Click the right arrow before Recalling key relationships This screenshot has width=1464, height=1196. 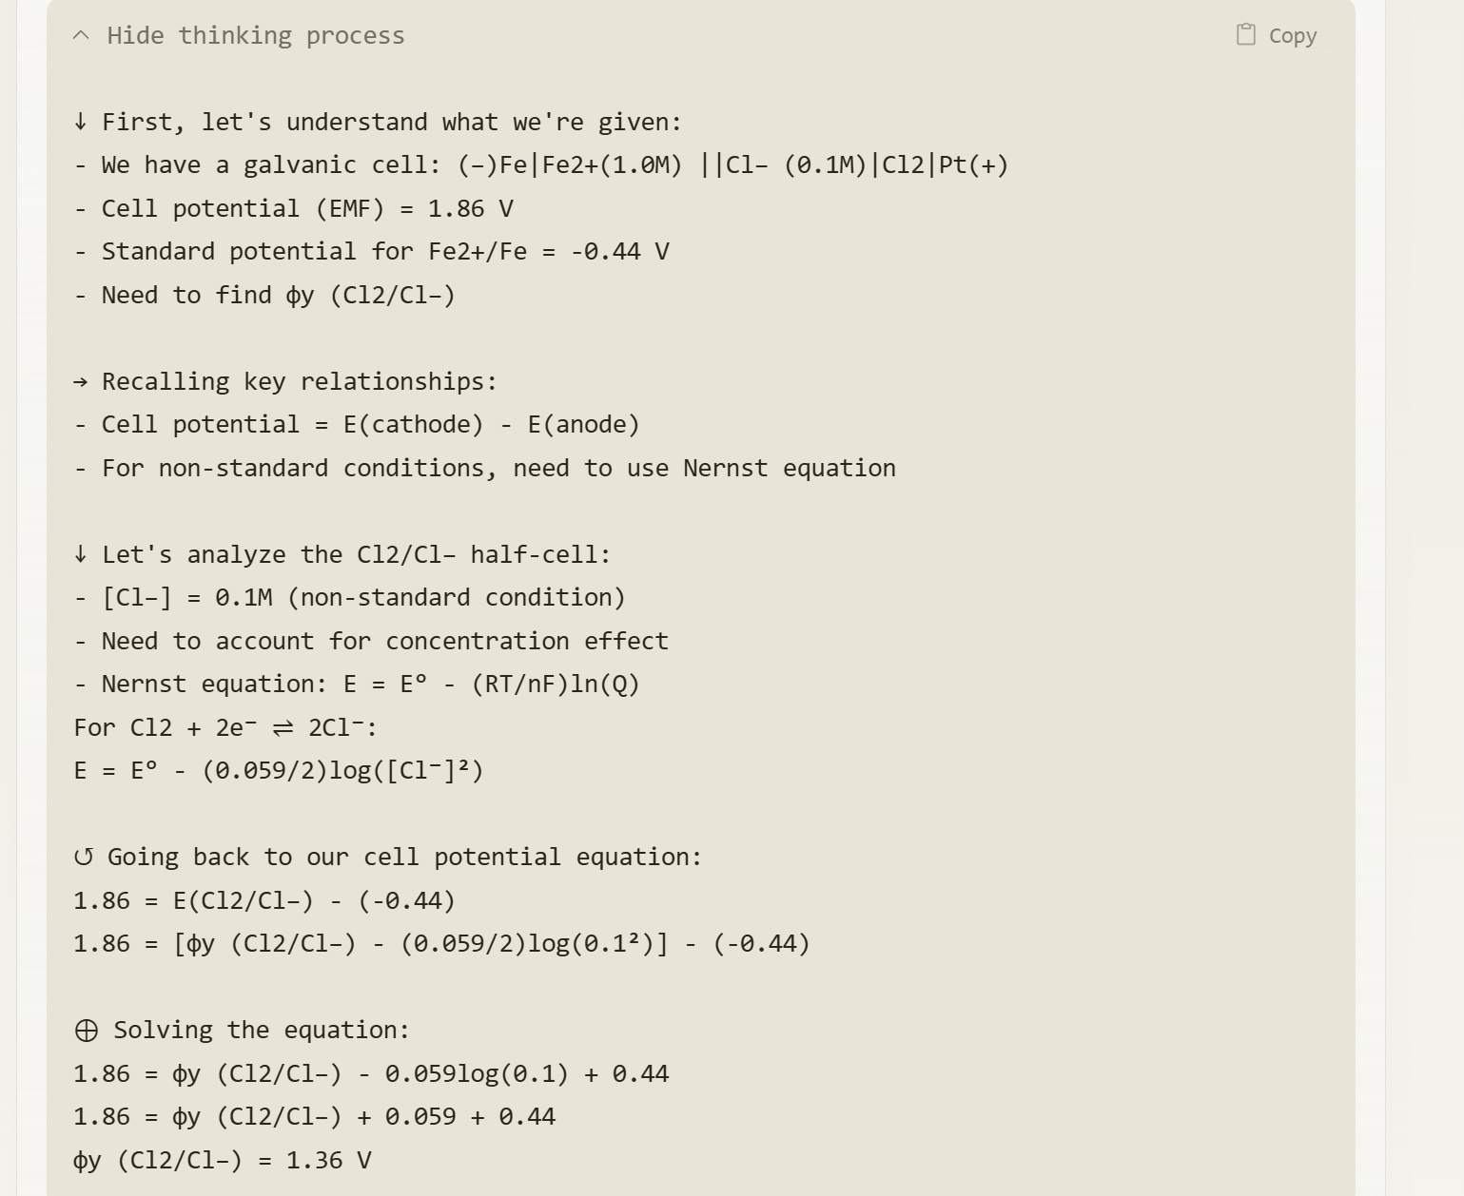81,382
